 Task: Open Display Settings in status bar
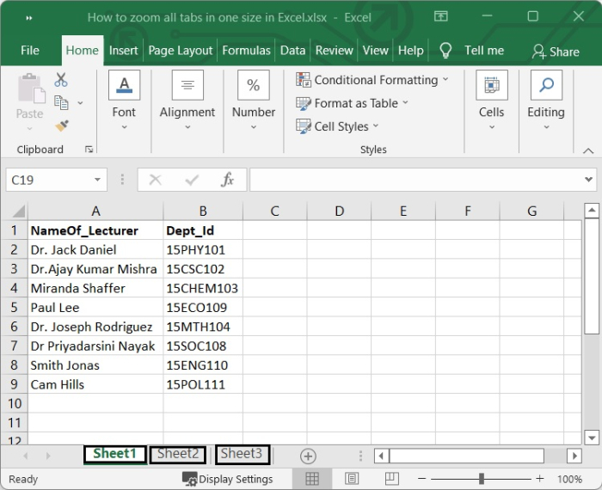tap(228, 479)
